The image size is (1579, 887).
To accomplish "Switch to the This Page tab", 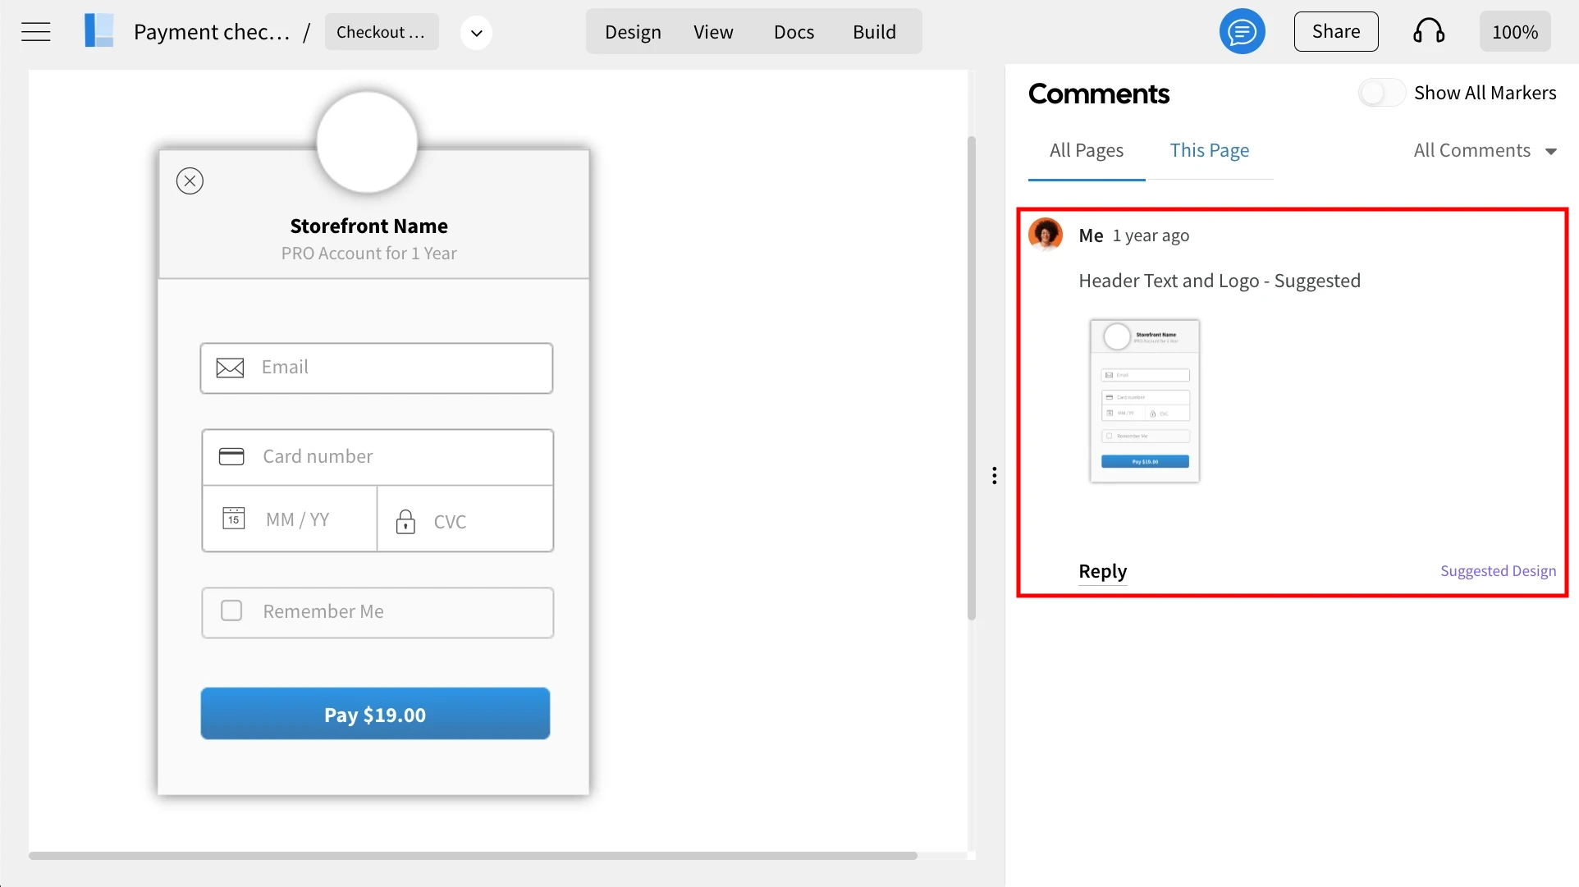I will pyautogui.click(x=1209, y=150).
